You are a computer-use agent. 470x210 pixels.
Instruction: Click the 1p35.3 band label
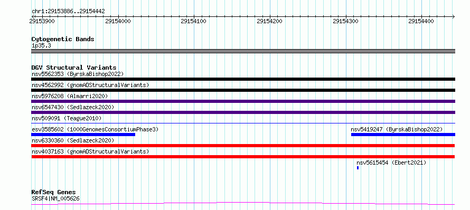pos(42,46)
